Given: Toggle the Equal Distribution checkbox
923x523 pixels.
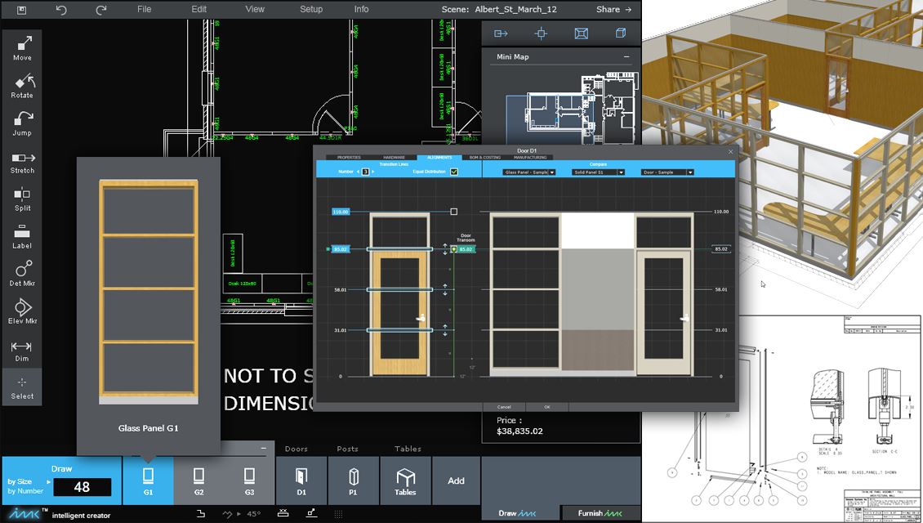Looking at the screenshot, I should click(454, 172).
